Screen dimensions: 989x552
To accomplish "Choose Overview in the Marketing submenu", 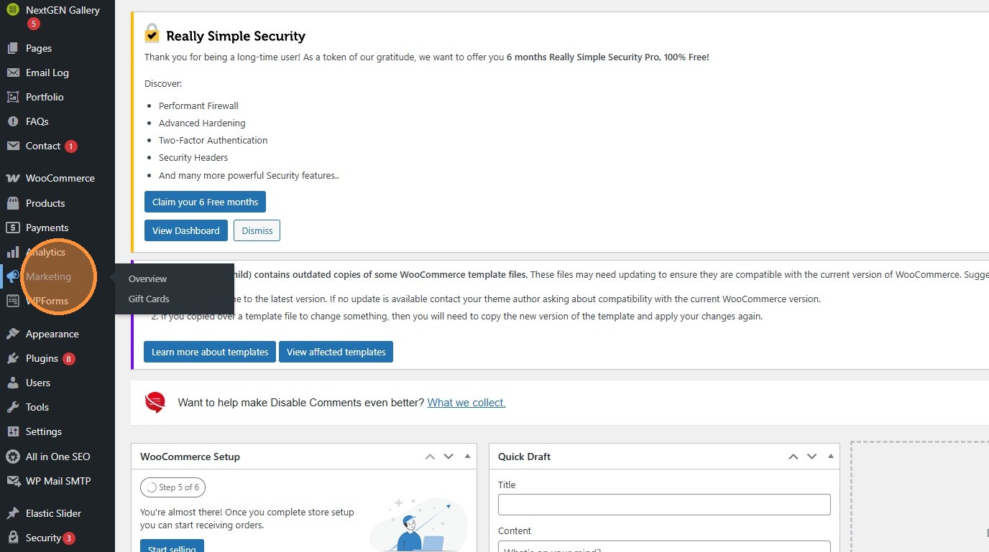I will click(x=147, y=279).
